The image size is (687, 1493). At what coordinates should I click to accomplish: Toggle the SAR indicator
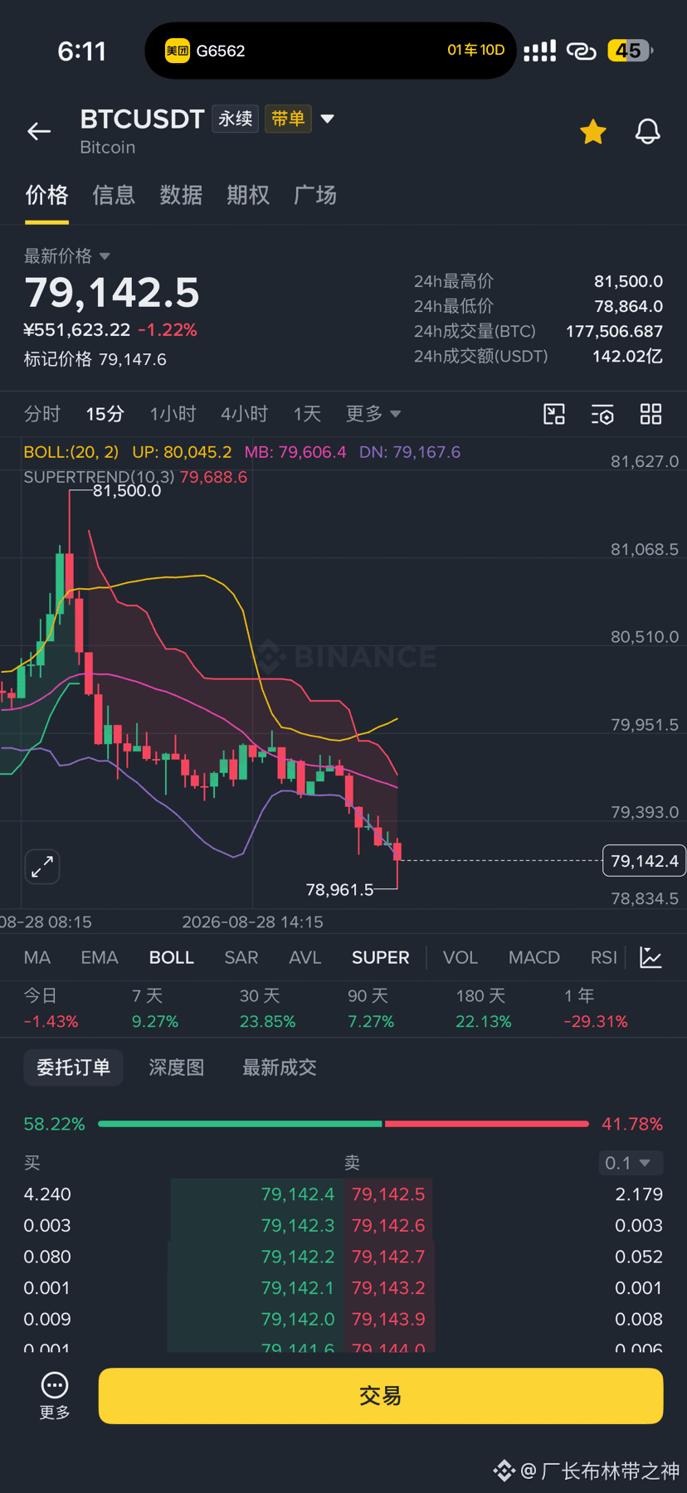(241, 958)
